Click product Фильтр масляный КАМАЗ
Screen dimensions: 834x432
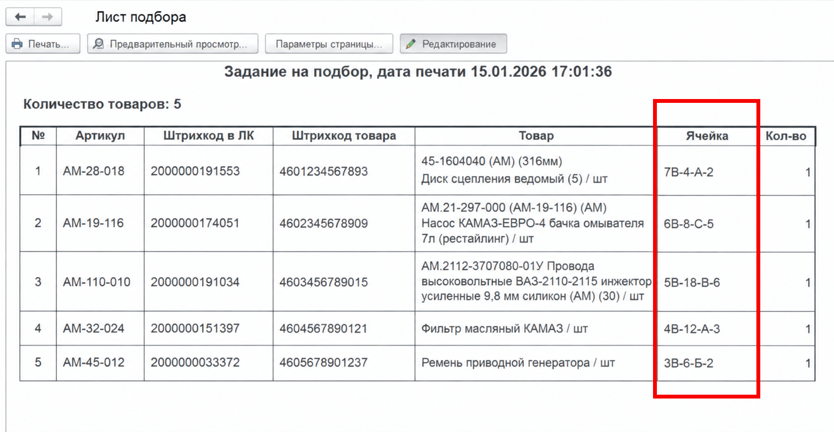536,329
